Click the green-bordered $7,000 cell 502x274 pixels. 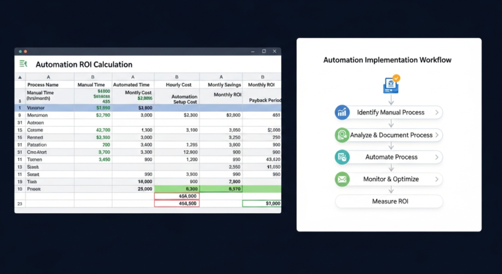(x=262, y=203)
